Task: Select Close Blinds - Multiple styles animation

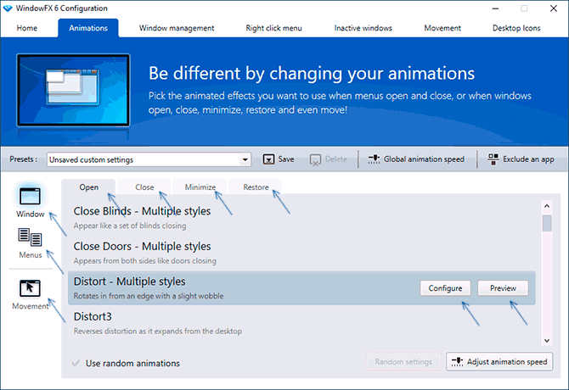Action: tap(301, 218)
